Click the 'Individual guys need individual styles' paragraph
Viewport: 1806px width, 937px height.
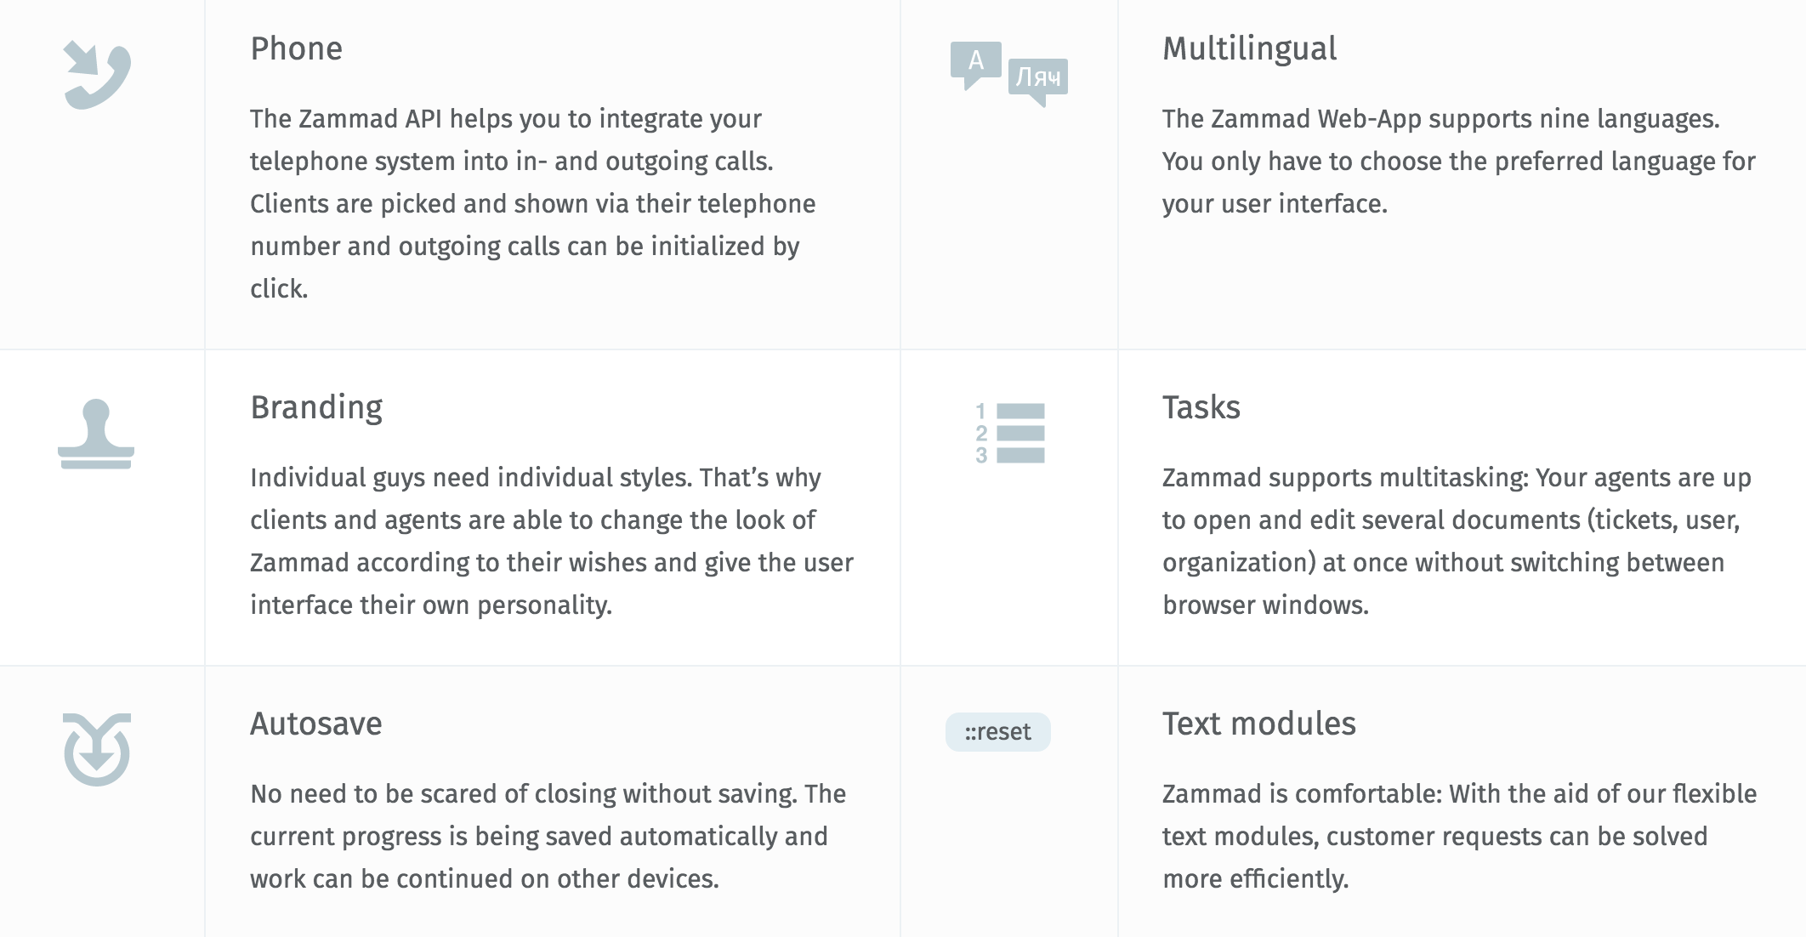(551, 541)
